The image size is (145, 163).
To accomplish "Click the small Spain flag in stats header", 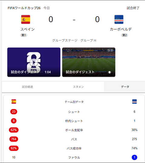I will pos(14,101).
